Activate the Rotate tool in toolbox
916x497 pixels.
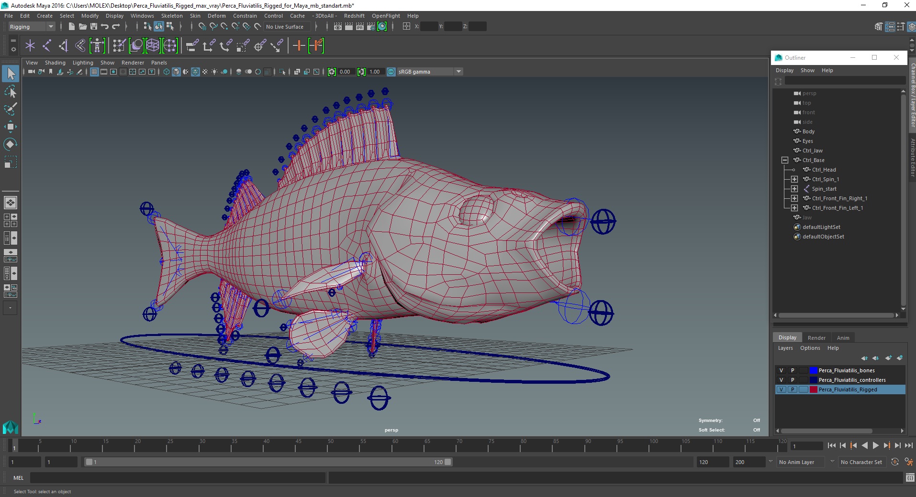click(x=11, y=144)
